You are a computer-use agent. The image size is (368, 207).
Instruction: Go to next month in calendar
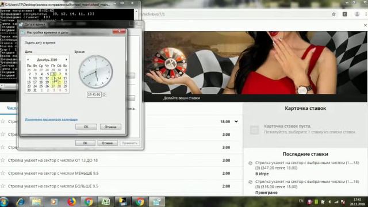67,60
